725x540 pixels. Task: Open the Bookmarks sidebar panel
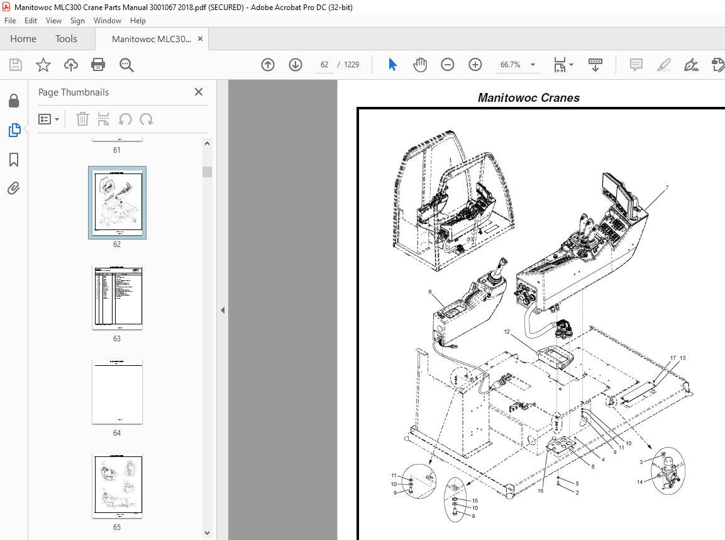(x=14, y=160)
